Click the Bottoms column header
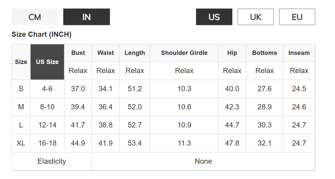335x179 pixels. (264, 53)
